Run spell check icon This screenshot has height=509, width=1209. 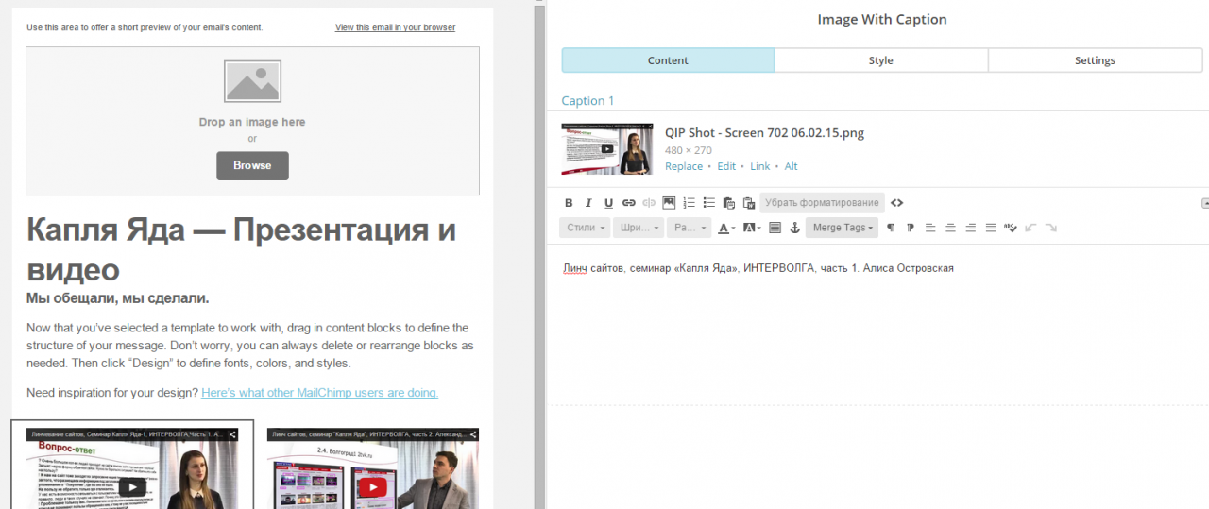pos(1011,228)
